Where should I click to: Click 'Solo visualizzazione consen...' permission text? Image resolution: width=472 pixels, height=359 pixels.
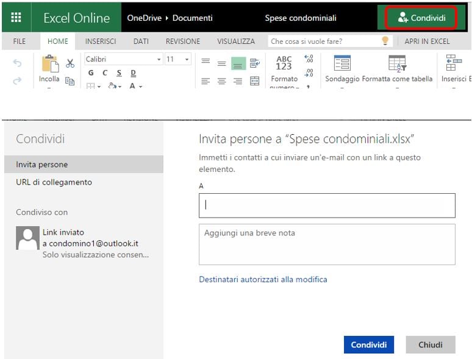click(x=96, y=255)
